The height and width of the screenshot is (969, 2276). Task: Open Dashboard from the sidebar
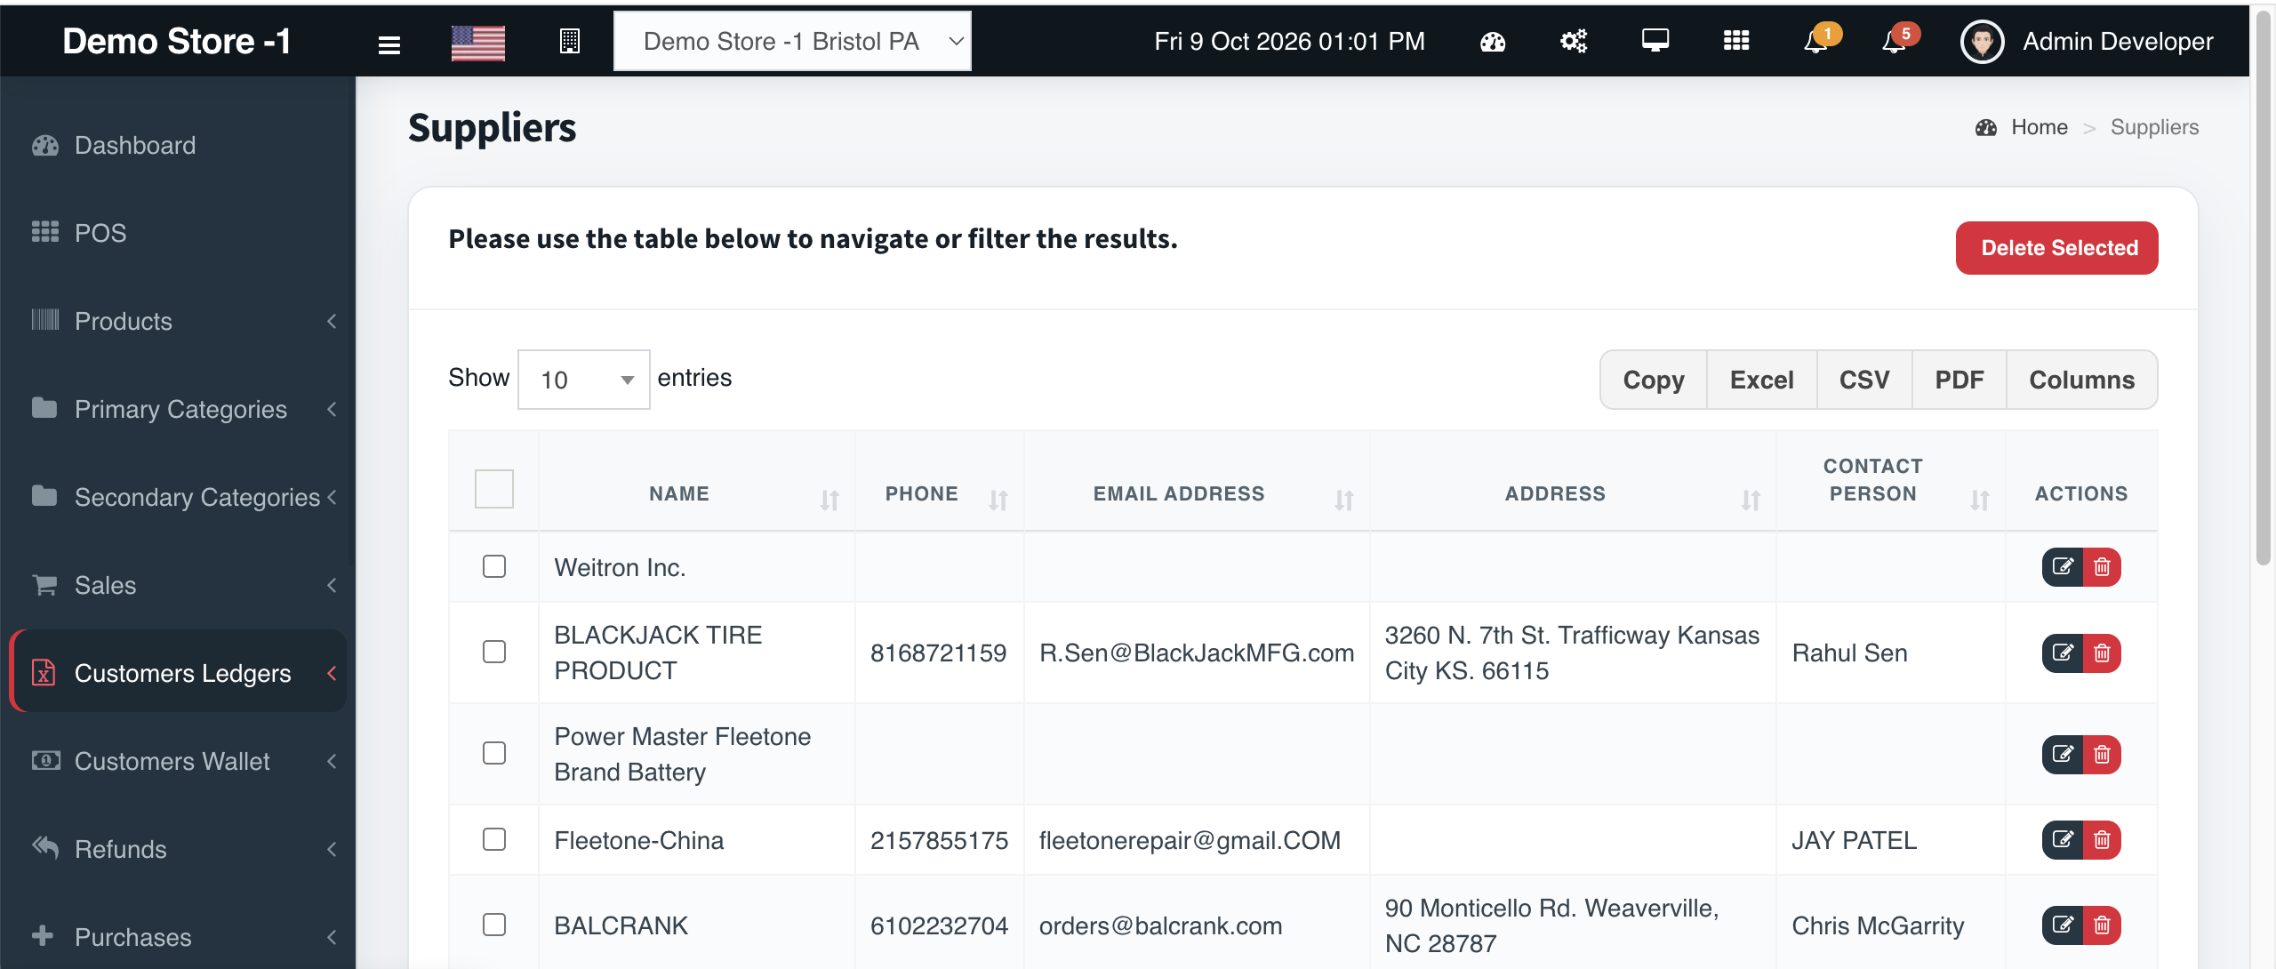178,145
